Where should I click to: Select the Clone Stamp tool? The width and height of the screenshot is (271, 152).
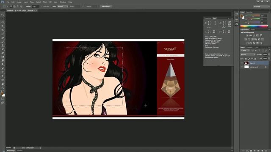point(3,46)
